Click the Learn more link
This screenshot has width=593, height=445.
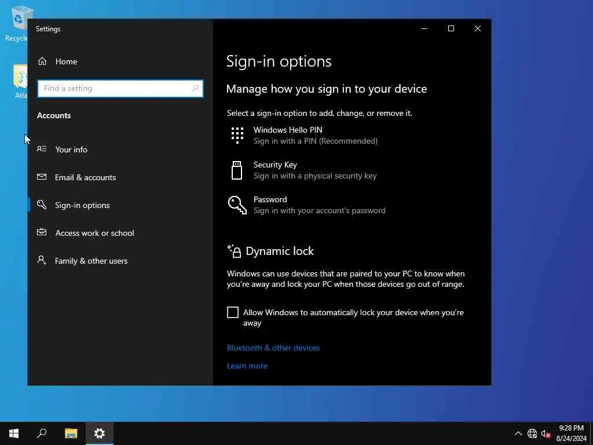pos(247,366)
